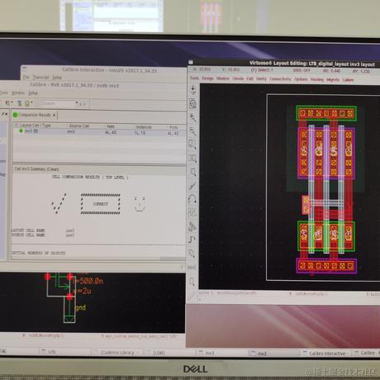Click the first toolbar icon in Calibre RVE
Viewport: 380px width, 380px height.
8,103
